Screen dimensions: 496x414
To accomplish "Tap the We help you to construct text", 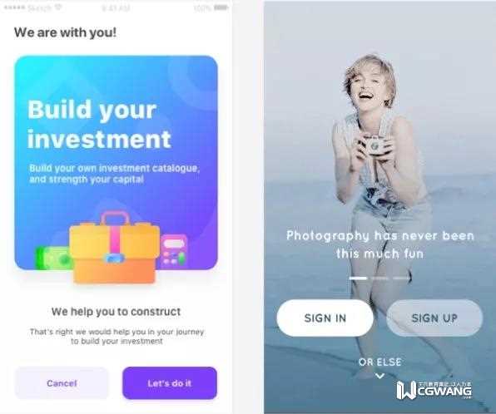I will [116, 312].
